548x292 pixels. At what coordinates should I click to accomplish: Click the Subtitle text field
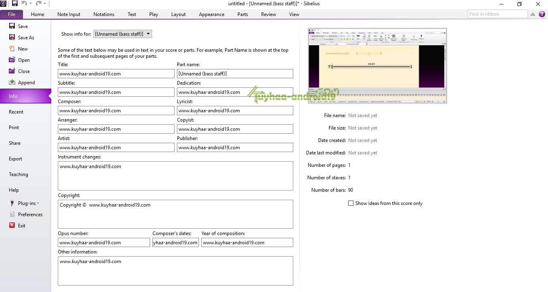click(116, 92)
